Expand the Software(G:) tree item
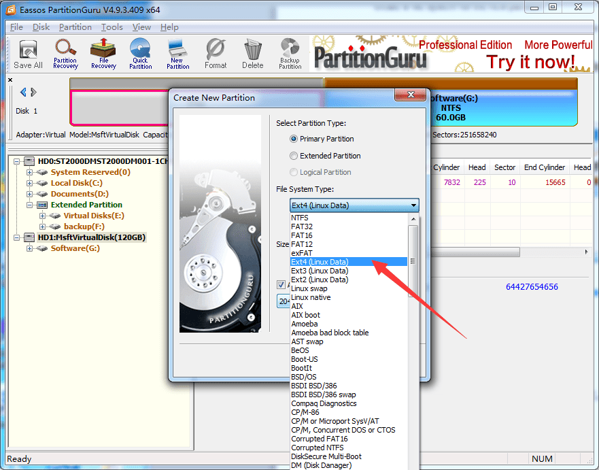 29,248
